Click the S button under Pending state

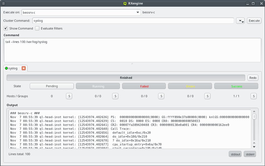coord(69,96)
